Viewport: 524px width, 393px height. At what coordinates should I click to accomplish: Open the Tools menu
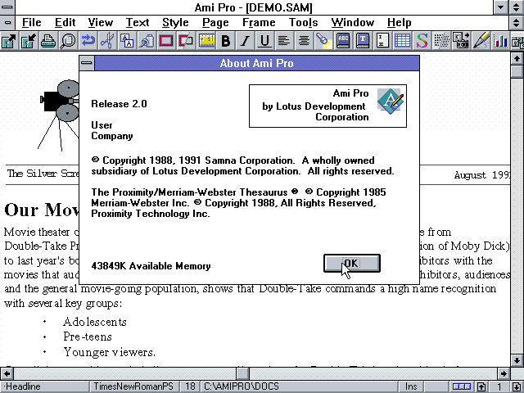click(x=303, y=22)
